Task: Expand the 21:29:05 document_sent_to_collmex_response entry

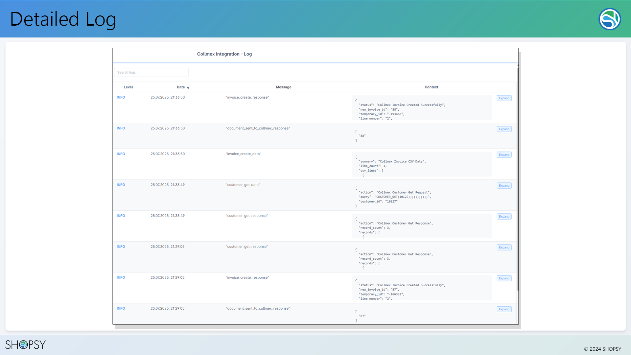Action: 504,309
